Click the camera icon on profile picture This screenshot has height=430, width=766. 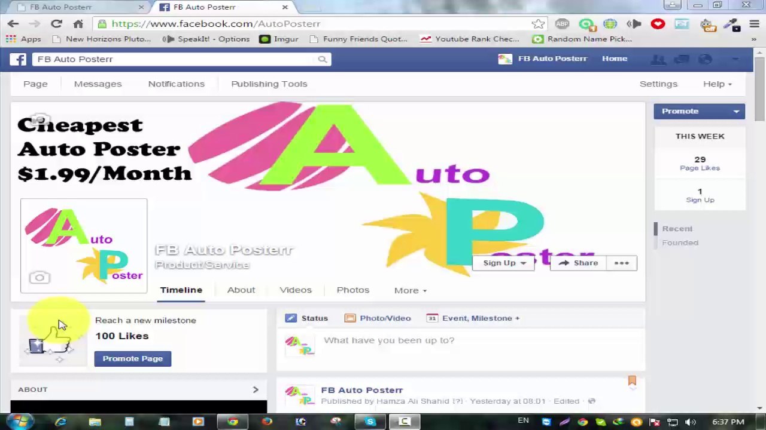[39, 278]
